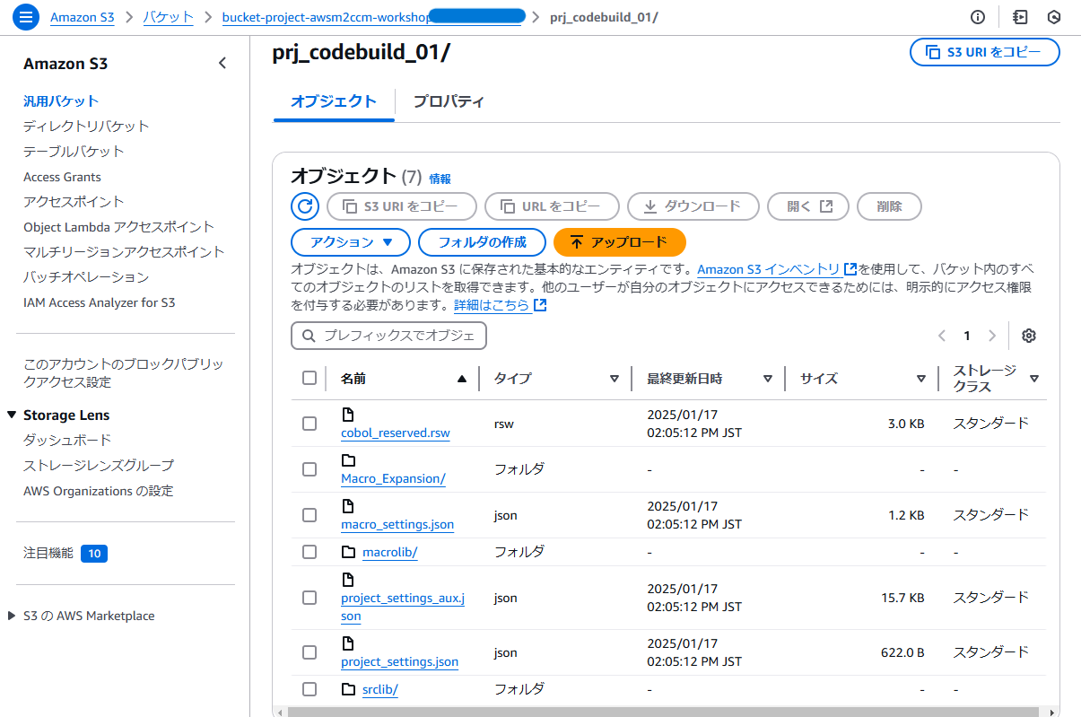This screenshot has width=1081, height=717.
Task: Open テーブルバケット in side navigation
Action: [x=74, y=152]
